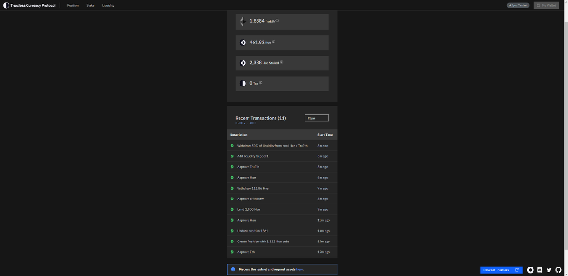Open the GitHub icon
This screenshot has width=568, height=276.
(559, 270)
